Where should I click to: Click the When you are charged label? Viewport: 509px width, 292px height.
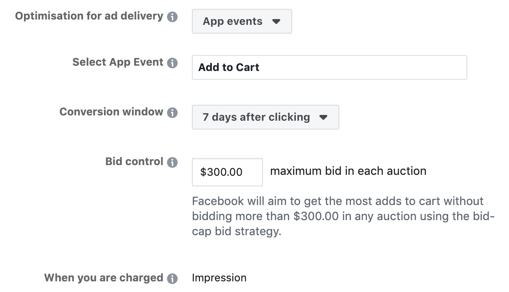pos(103,278)
